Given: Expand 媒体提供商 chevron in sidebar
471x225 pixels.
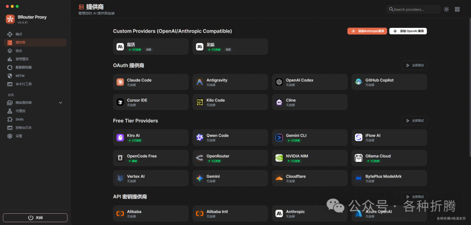Looking at the screenshot, I should click(60, 103).
